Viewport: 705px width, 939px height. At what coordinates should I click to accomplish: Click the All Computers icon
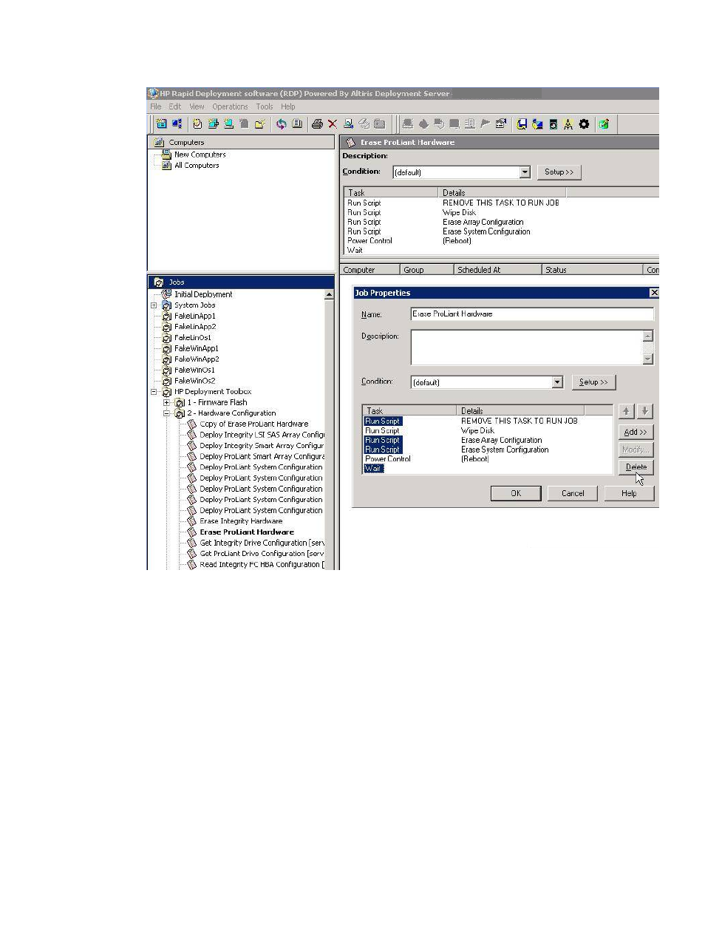pyautogui.click(x=166, y=166)
